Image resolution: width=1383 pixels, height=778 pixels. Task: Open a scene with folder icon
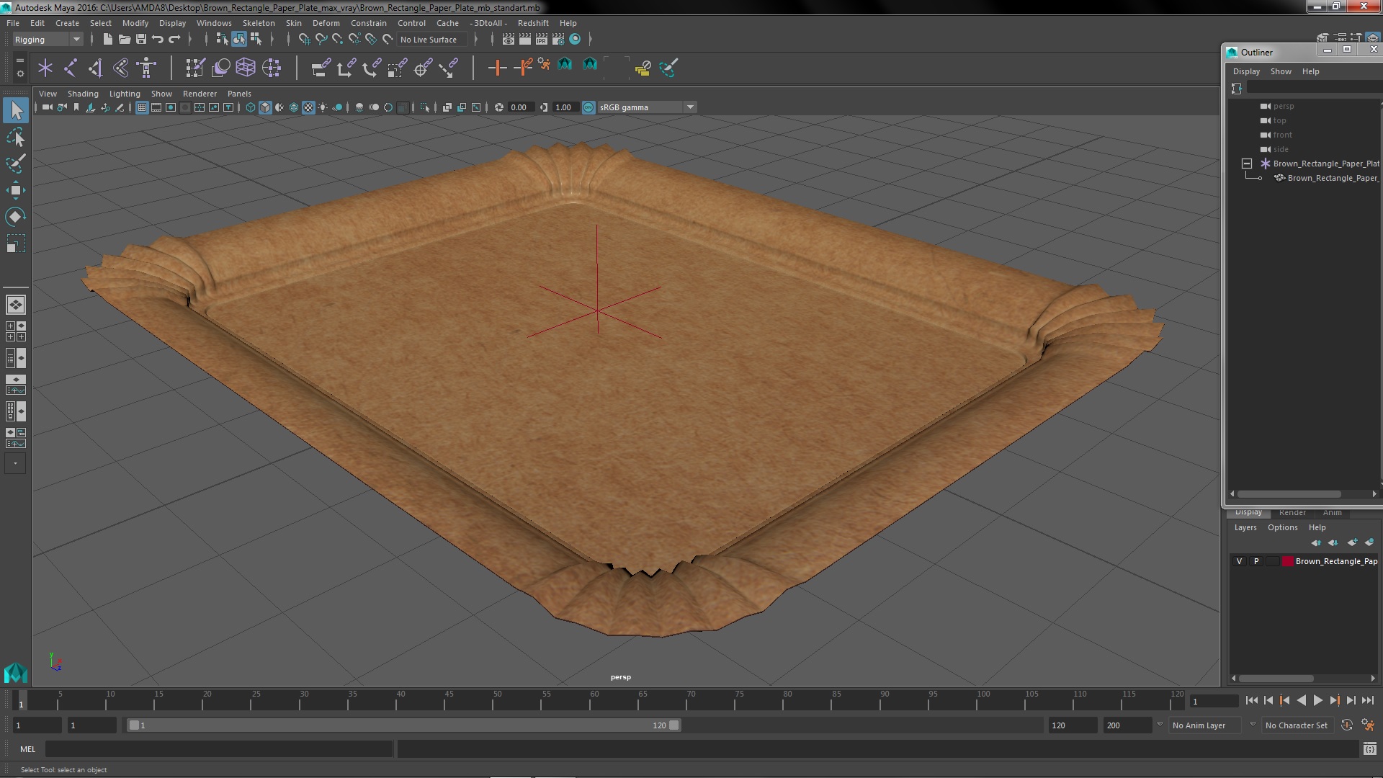tap(124, 39)
